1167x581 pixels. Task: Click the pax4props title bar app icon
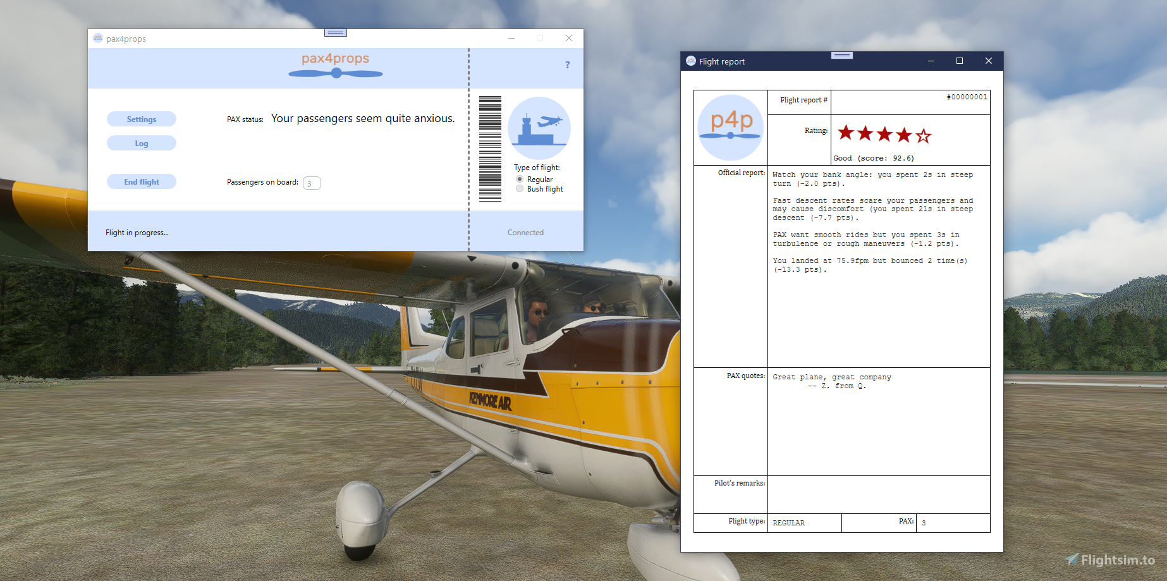point(98,39)
